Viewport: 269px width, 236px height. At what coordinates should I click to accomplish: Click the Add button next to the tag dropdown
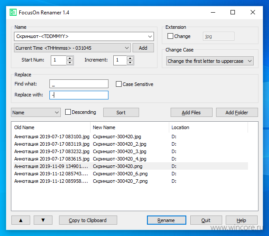143,48
